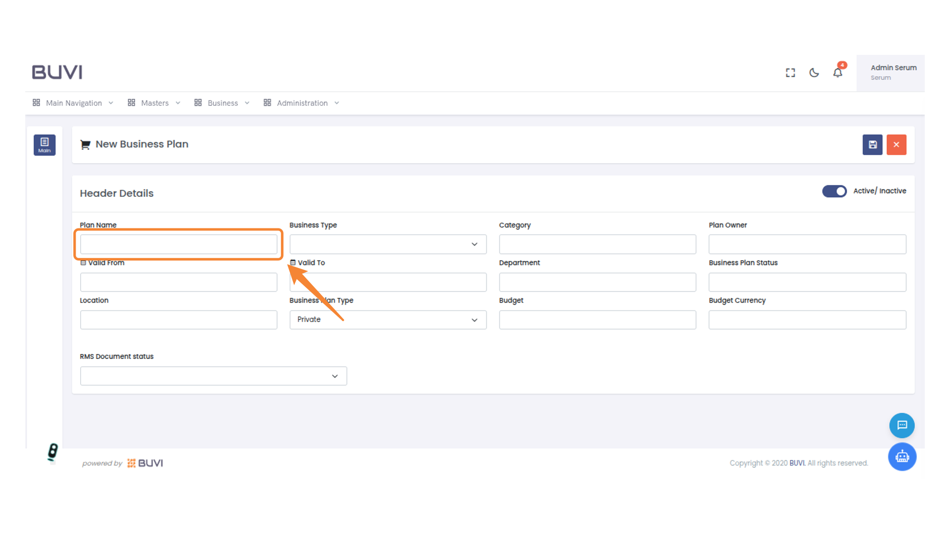The width and height of the screenshot is (950, 534).
Task: Open the chat message bubble icon
Action: [x=902, y=425]
